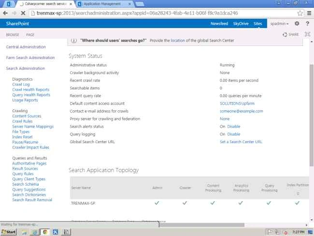Open Search Dictionaries

point(29,195)
